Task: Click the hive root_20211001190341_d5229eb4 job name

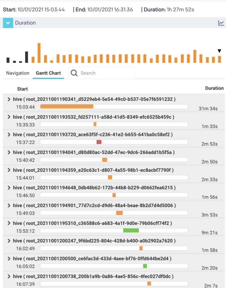Action: 94,99
